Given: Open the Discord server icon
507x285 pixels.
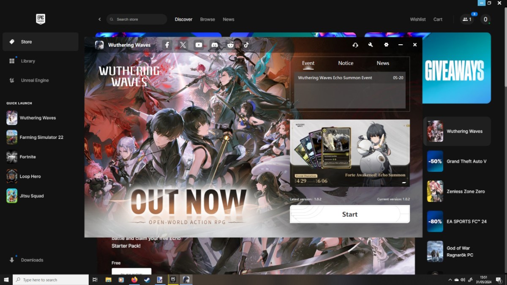Looking at the screenshot, I should 215,45.
